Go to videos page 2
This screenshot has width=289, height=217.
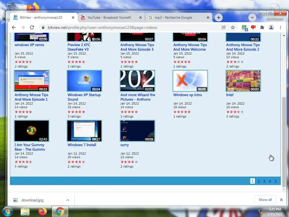pos(259,181)
